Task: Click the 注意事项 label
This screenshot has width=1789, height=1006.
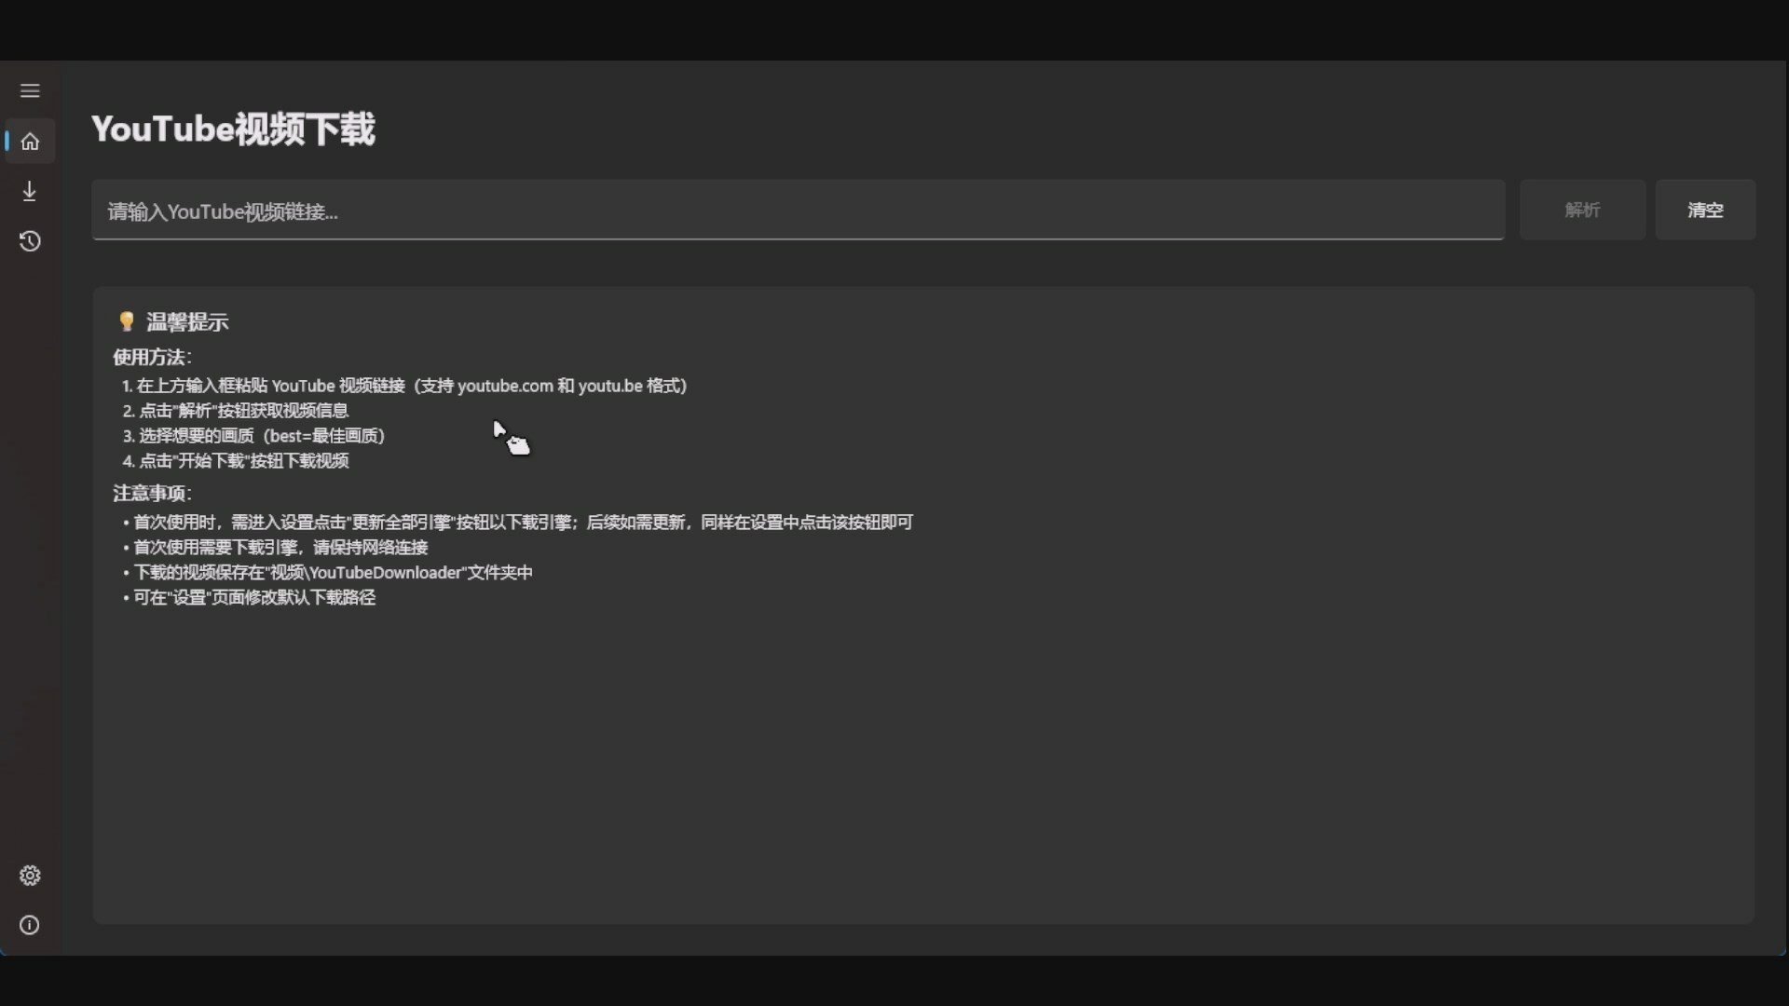Action: pyautogui.click(x=151, y=494)
